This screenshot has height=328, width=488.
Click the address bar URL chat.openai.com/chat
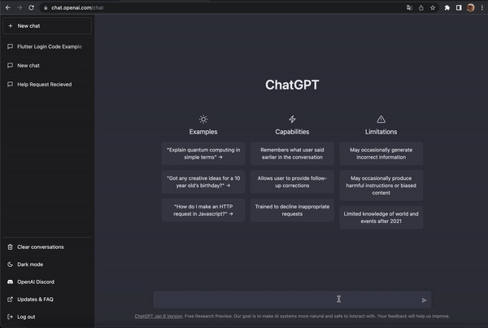pos(77,8)
